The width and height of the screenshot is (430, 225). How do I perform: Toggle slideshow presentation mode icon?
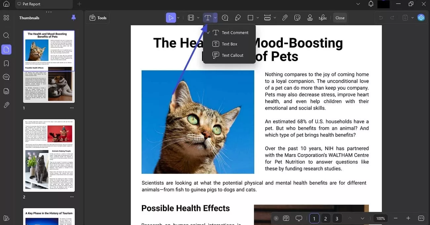tap(299, 218)
